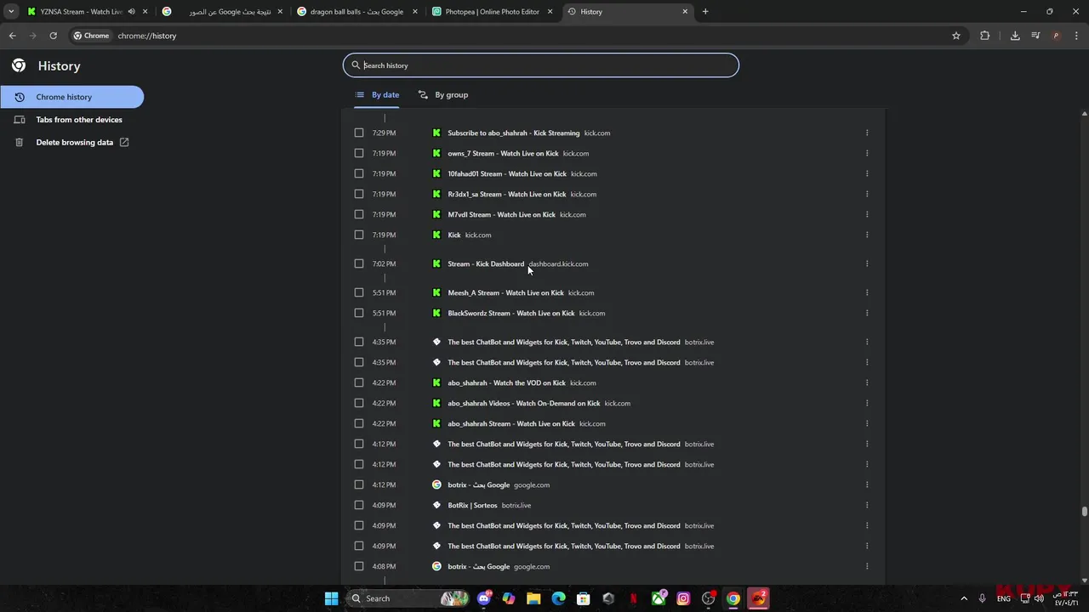Open the Chrome profile avatar
Viewport: 1089px width, 612px height.
pyautogui.click(x=1056, y=36)
